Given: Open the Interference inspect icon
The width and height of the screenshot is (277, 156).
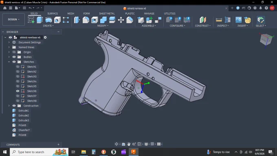Looking at the screenshot, I should [x=228, y=20].
